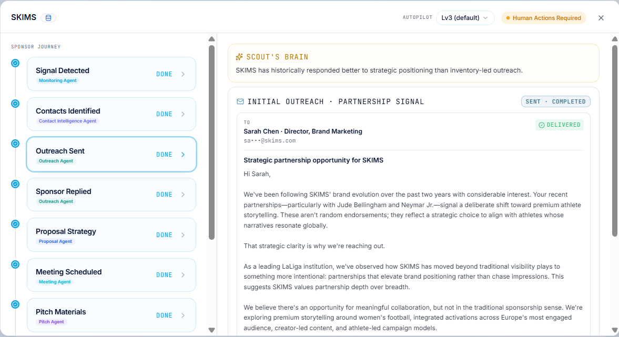
Task: Click the email panel scroll up arrow
Action: click(x=615, y=39)
